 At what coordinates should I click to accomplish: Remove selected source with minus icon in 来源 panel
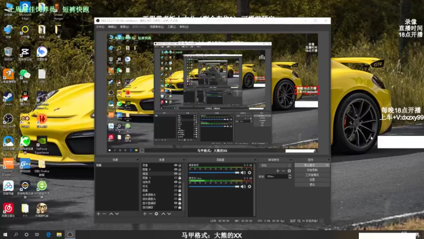[x=151, y=214]
